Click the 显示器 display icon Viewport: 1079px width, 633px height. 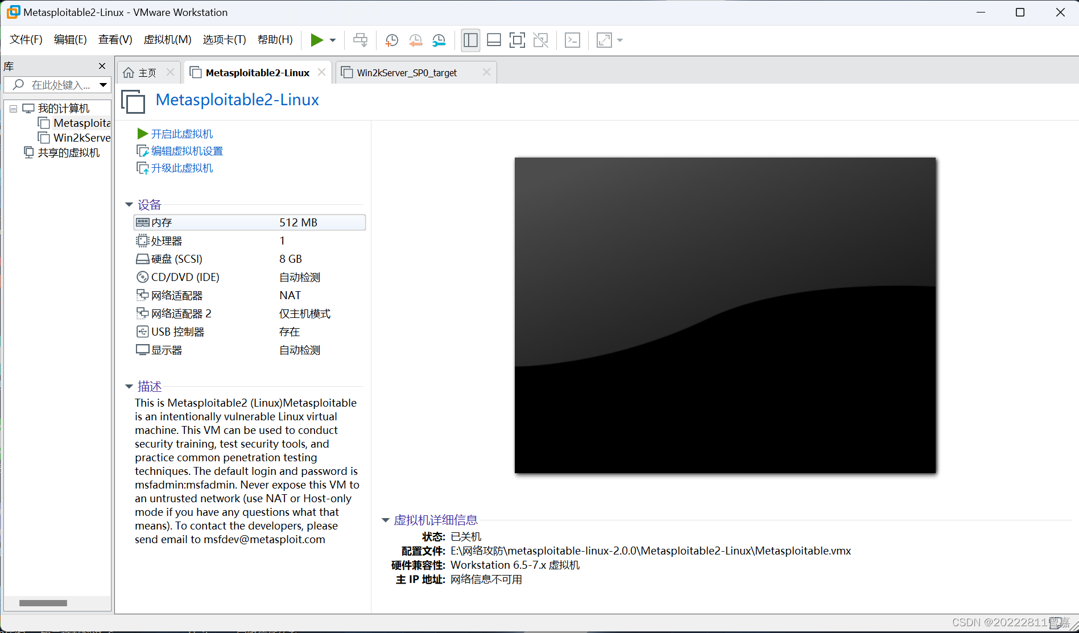[x=142, y=350]
